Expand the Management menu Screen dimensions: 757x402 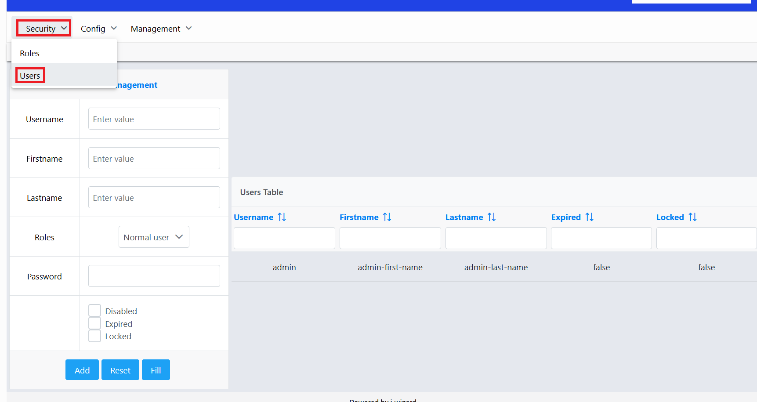click(x=161, y=29)
